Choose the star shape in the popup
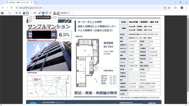This screenshot has width=189, height=106. point(52,17)
